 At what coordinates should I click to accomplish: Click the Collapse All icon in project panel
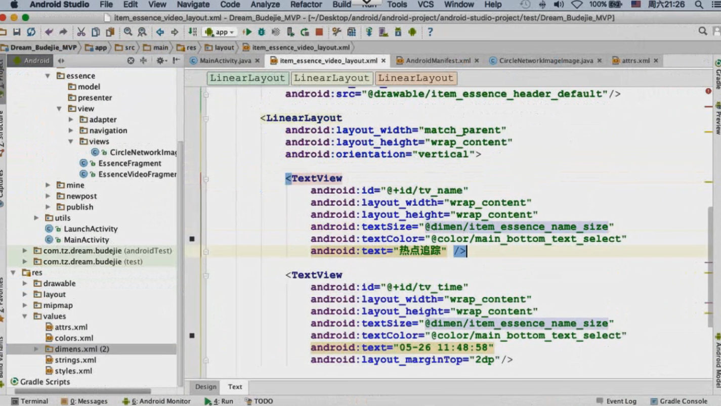tap(143, 61)
